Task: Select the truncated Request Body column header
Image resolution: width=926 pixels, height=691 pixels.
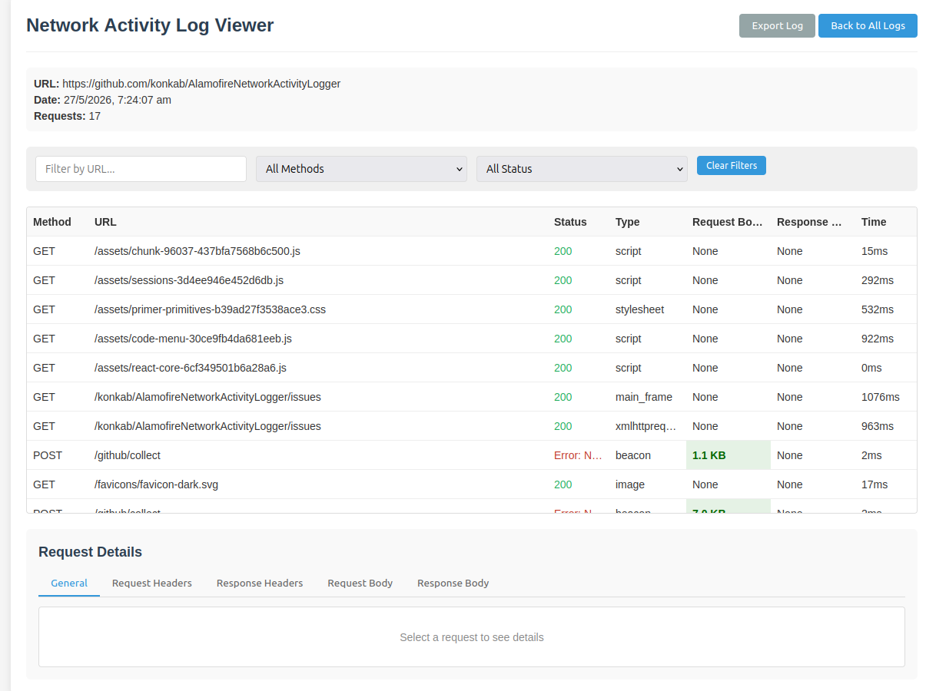Action: [728, 222]
